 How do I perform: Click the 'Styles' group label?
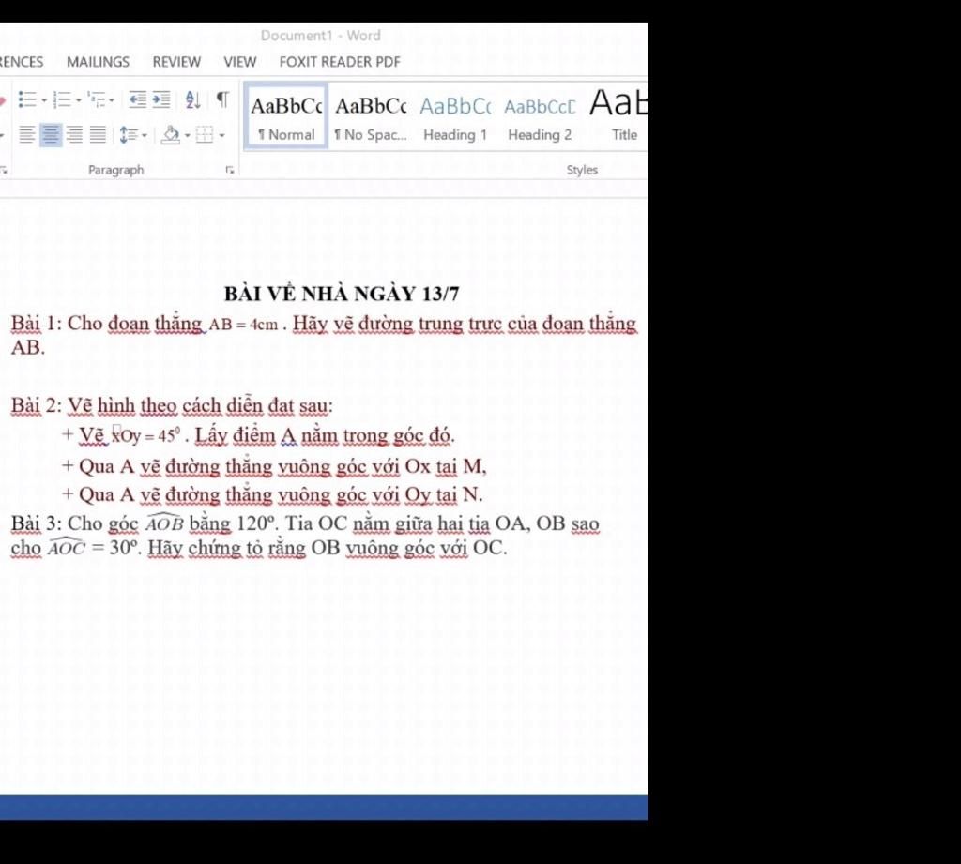click(x=582, y=170)
